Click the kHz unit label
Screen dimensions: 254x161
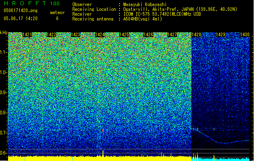point(4,33)
